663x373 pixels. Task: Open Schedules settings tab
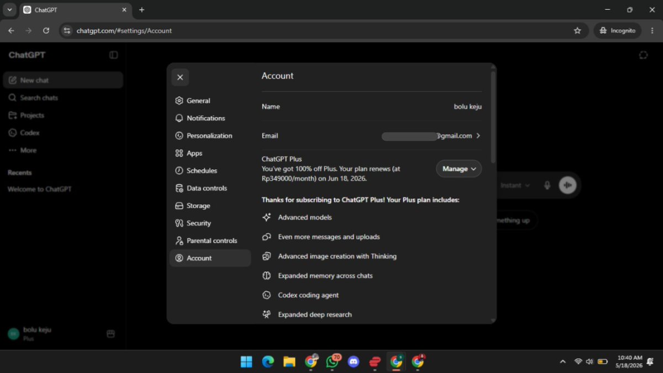[210, 171]
